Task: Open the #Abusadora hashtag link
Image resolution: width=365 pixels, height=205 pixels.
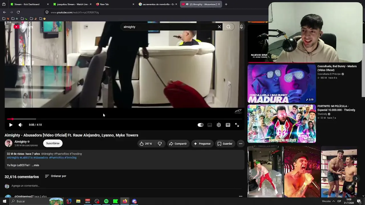Action: point(40,157)
